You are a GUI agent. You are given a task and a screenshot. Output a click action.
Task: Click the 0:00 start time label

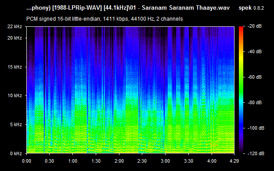pos(26,161)
